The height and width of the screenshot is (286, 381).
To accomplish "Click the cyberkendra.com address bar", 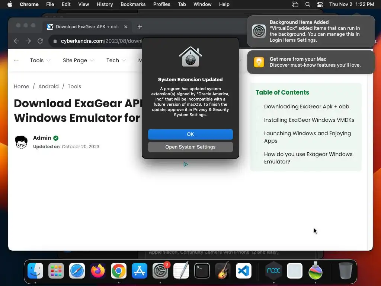I will click(x=101, y=41).
